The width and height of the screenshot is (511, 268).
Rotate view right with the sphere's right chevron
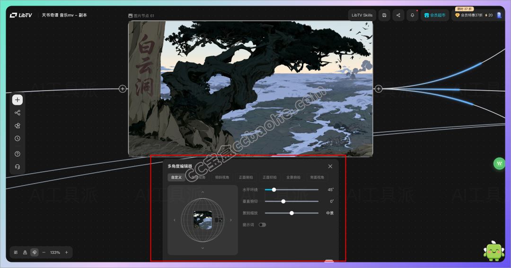click(231, 220)
